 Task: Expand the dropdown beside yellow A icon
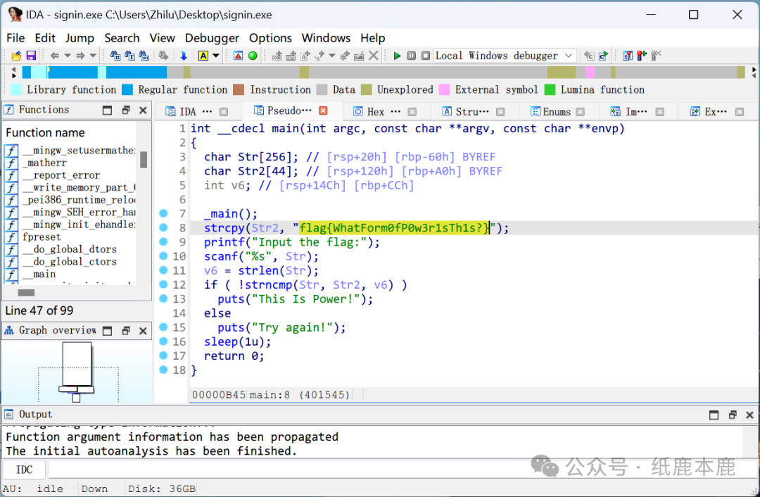click(216, 56)
